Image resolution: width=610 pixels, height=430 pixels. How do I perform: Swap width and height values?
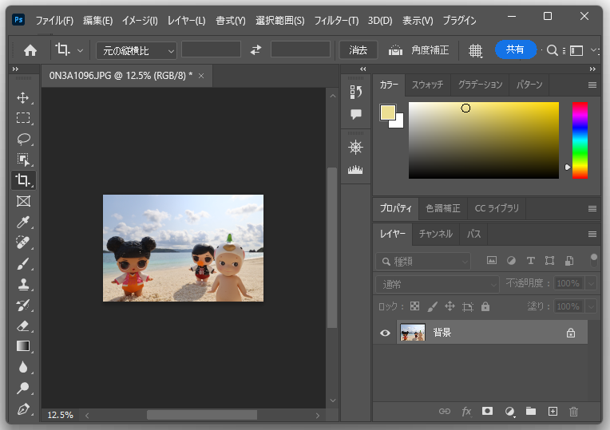tap(256, 49)
